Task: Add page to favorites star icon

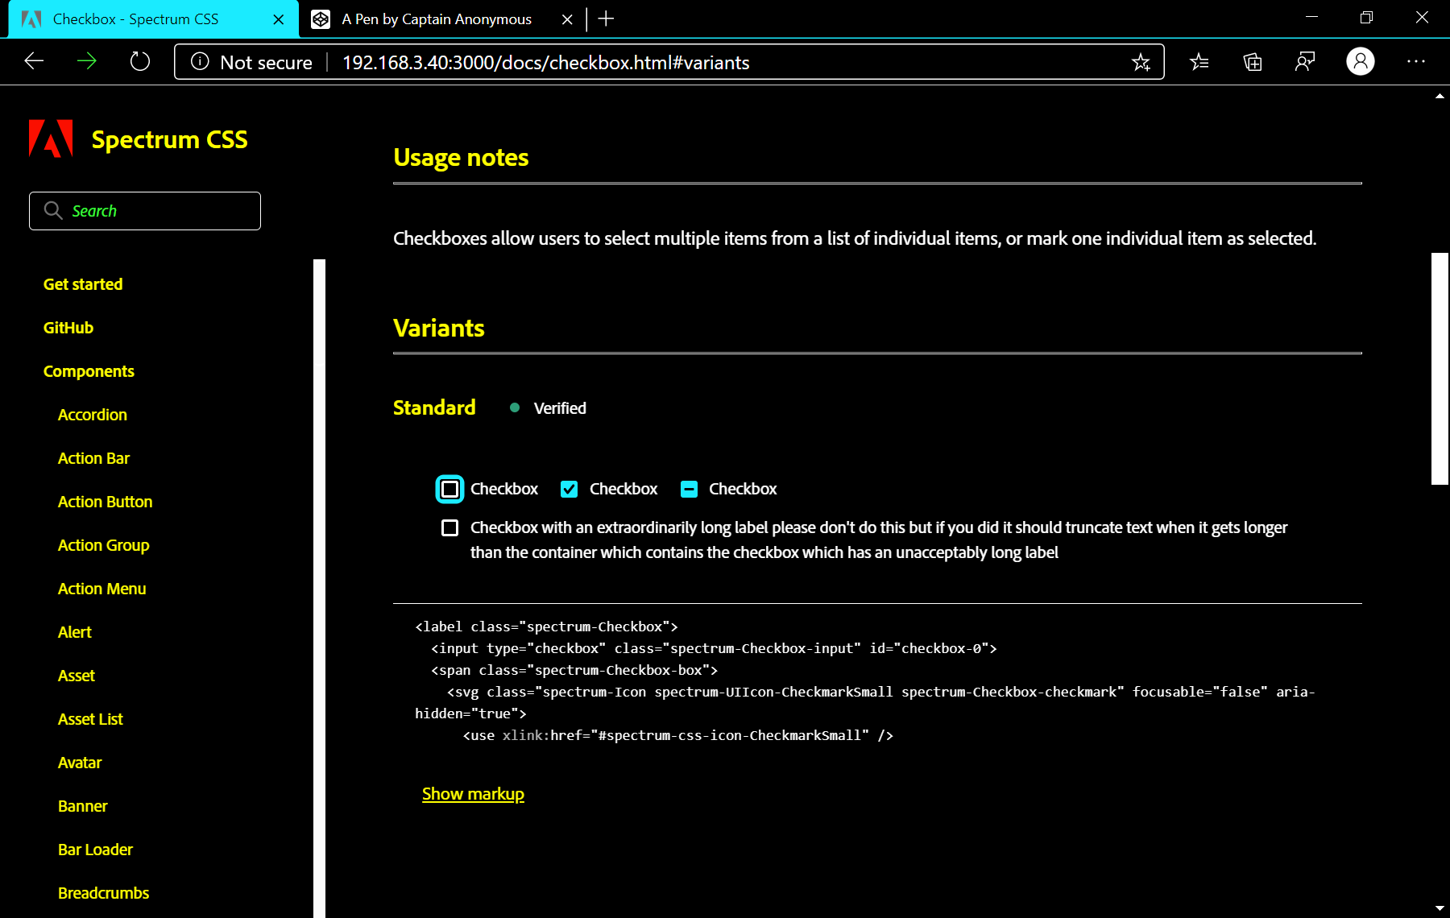Action: 1141,62
